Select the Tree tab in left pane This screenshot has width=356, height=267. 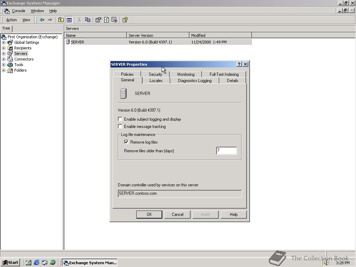[6, 29]
